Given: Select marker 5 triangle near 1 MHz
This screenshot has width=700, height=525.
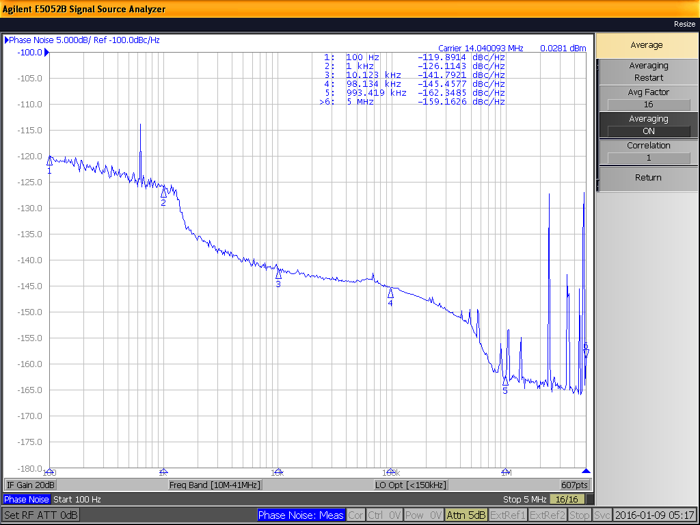Looking at the screenshot, I should coord(505,381).
